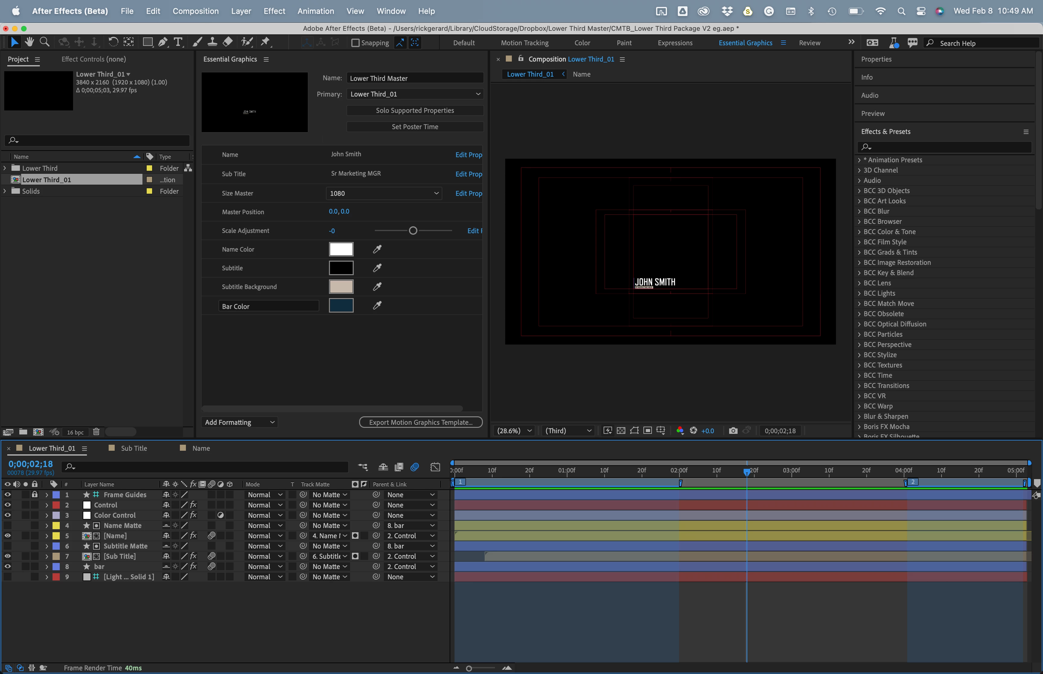Expand the BCC Blur effects category
This screenshot has height=674, width=1043.
click(859, 211)
